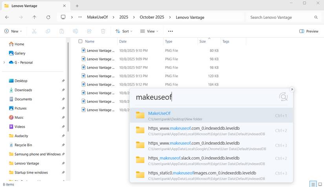Go up one folder level

point(34,17)
